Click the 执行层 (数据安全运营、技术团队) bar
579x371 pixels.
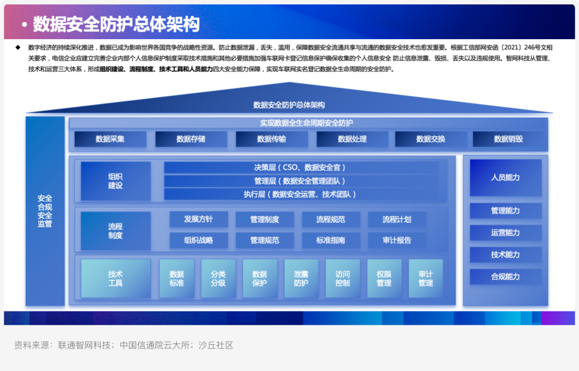(x=301, y=194)
